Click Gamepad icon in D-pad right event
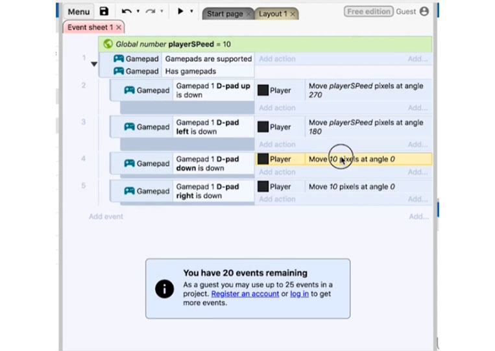The width and height of the screenshot is (495, 351). 130,191
